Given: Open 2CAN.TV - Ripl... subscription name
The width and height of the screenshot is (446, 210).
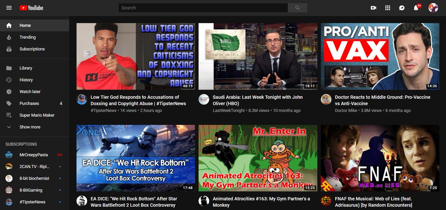Looking at the screenshot, I should [34, 167].
